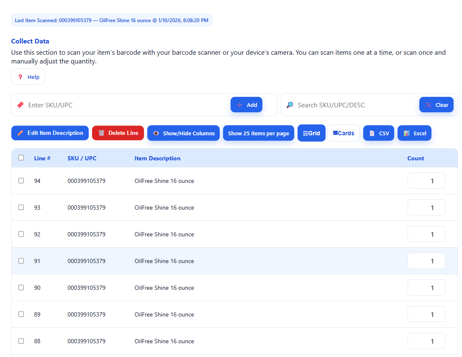This screenshot has width=462, height=357.
Task: Click the eye icon on Show/Hide Columns
Action: pos(156,133)
